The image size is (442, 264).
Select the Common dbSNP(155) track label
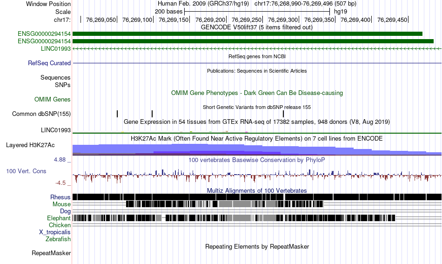[41, 114]
